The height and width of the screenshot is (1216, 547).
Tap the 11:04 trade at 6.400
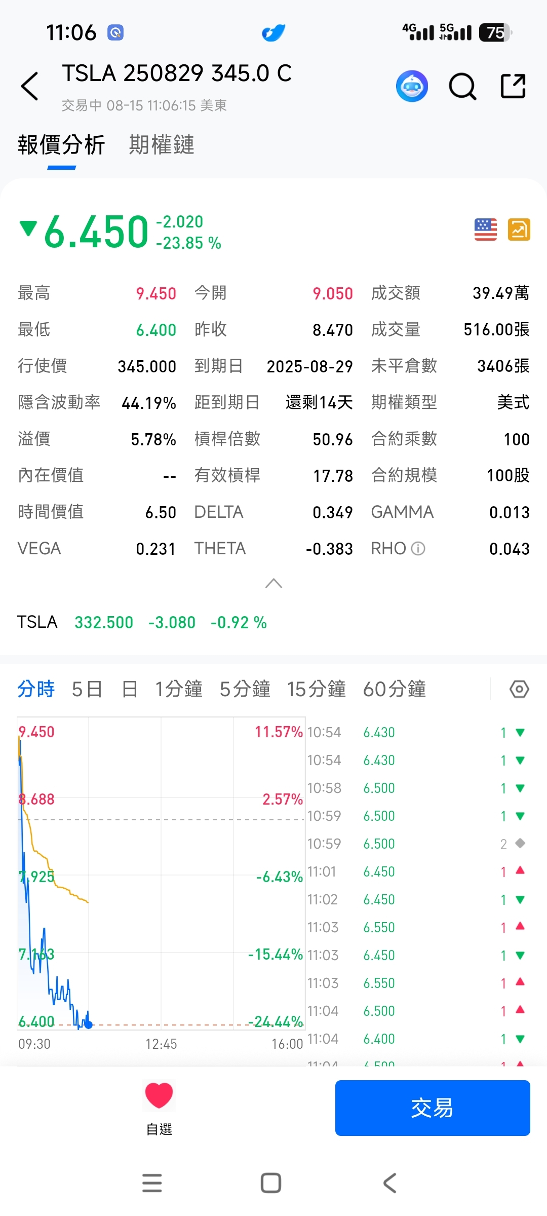pyautogui.click(x=416, y=1039)
